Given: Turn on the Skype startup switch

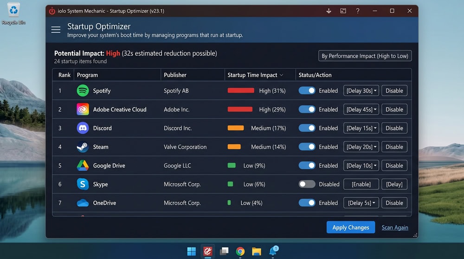Looking at the screenshot, I should (x=307, y=184).
